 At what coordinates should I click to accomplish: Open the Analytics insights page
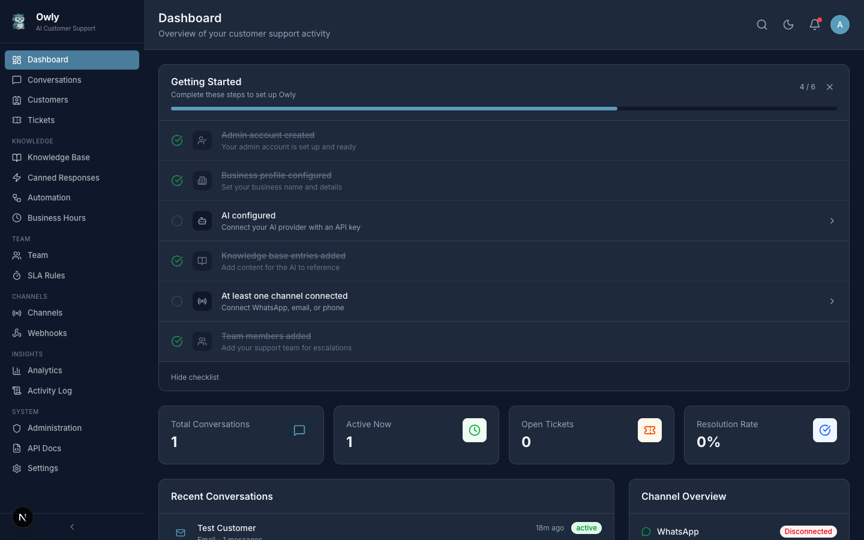pyautogui.click(x=45, y=370)
